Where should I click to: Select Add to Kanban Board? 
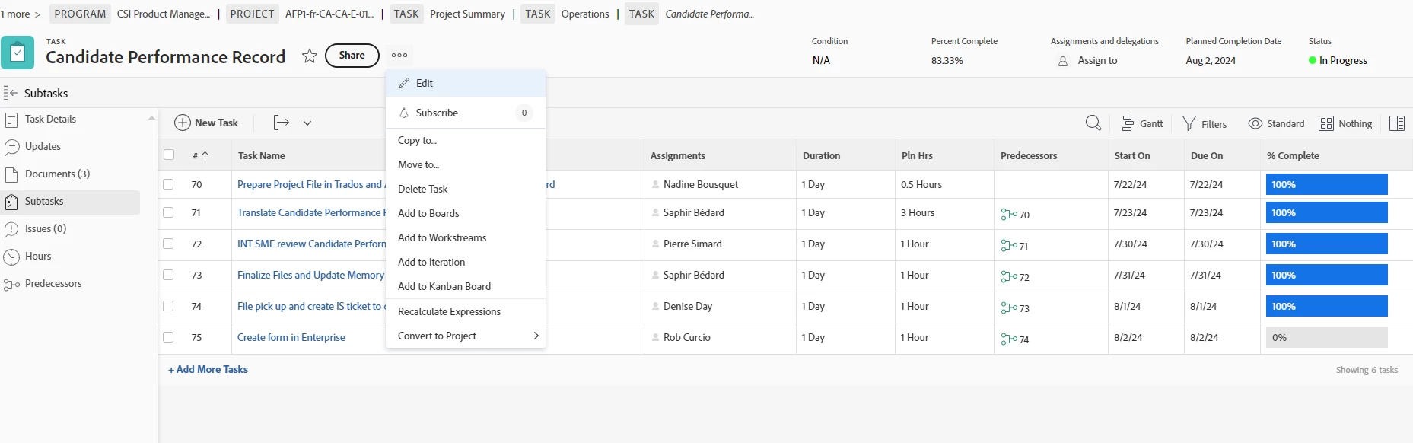(444, 286)
